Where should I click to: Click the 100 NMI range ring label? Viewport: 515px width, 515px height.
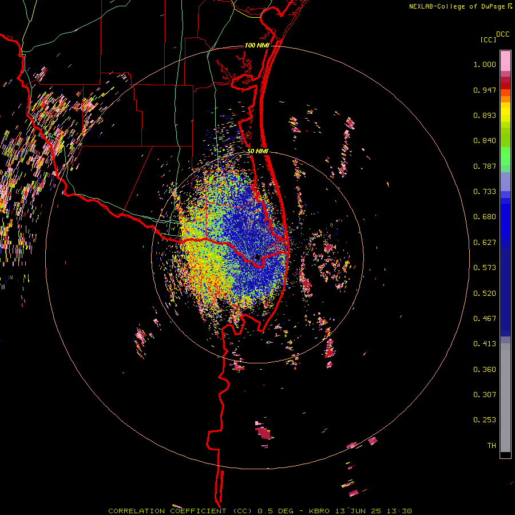(257, 45)
